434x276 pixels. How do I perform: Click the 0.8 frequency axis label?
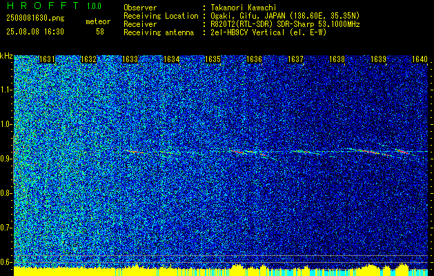6,193
